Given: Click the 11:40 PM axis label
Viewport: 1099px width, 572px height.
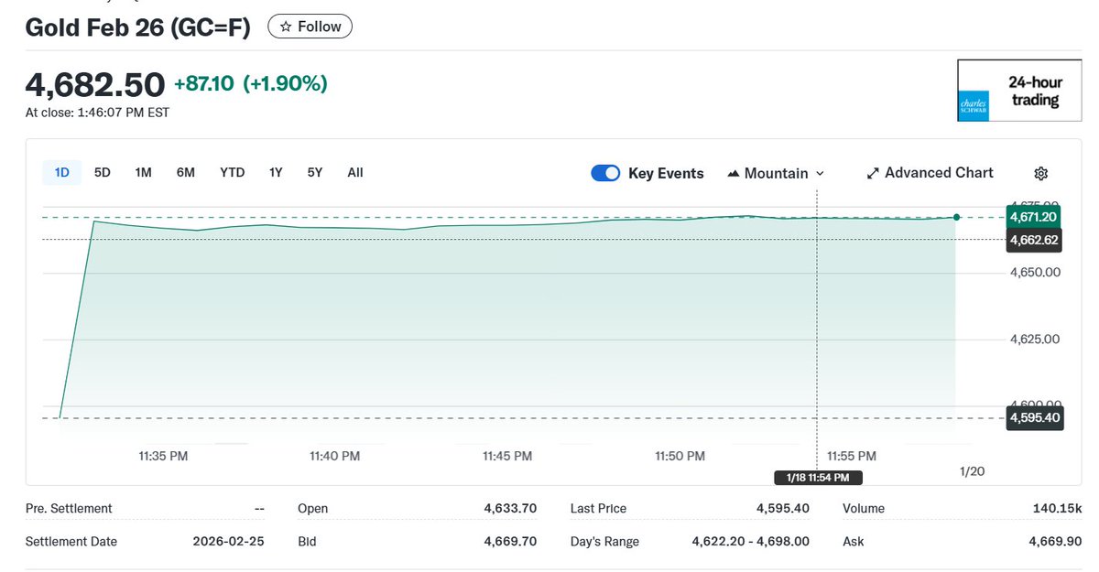Looking at the screenshot, I should pos(334,456).
